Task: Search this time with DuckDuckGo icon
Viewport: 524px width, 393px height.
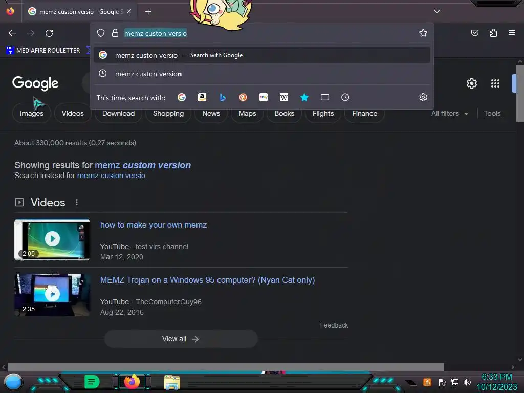Action: (243, 97)
